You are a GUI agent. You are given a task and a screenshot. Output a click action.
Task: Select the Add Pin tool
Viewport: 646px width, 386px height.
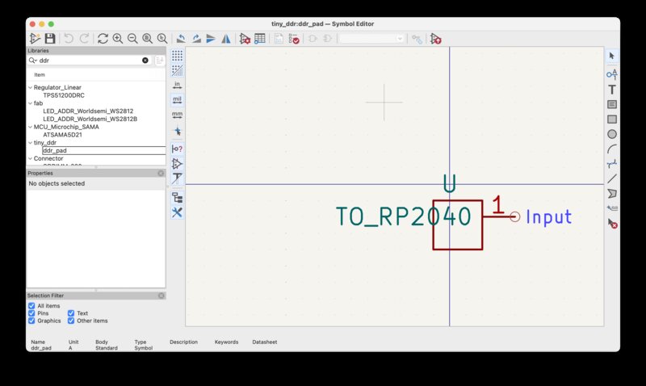(x=611, y=73)
